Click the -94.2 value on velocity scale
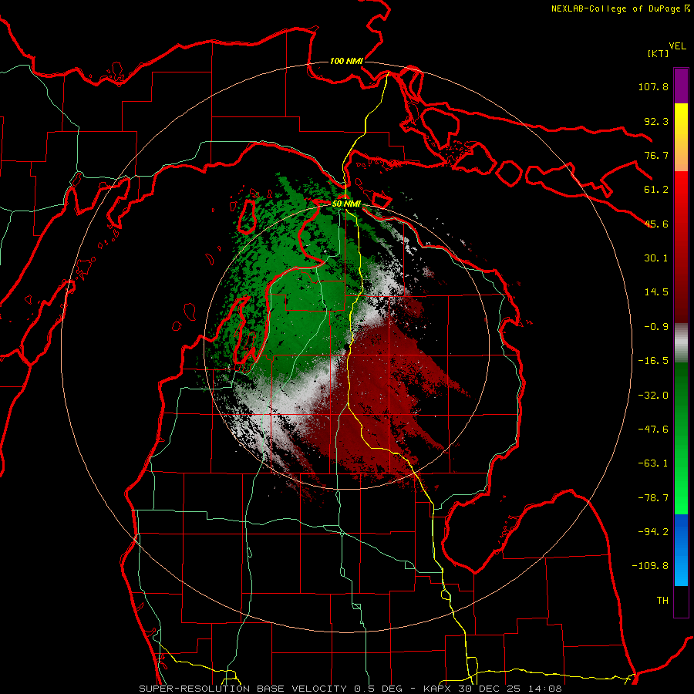The height and width of the screenshot is (694, 694). click(653, 531)
